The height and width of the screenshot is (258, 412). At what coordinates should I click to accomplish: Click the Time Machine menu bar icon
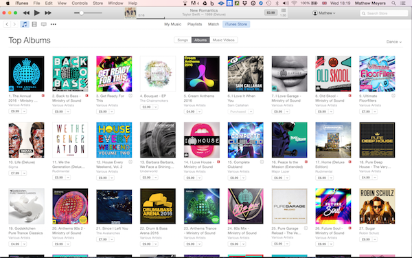click(x=268, y=3)
